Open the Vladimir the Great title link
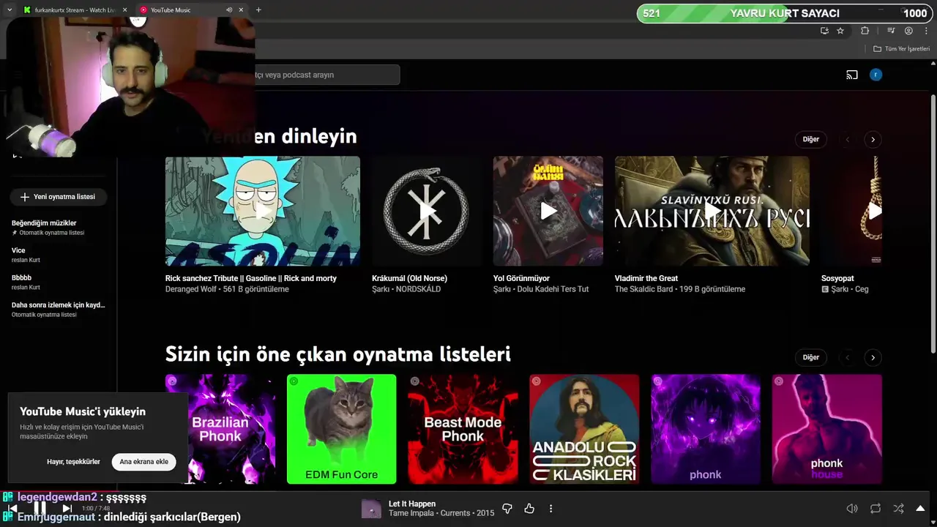Image resolution: width=937 pixels, height=527 pixels. coord(646,278)
